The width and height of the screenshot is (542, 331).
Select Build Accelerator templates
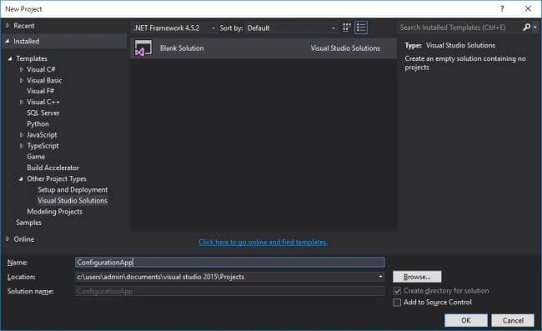[x=53, y=168]
